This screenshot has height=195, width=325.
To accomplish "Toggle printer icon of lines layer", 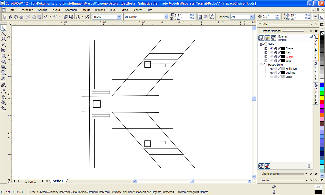I will [x=275, y=52].
